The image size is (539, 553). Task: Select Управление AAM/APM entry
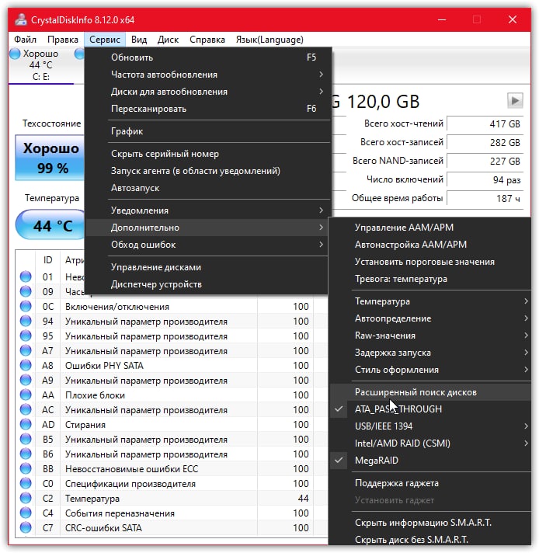coord(430,227)
